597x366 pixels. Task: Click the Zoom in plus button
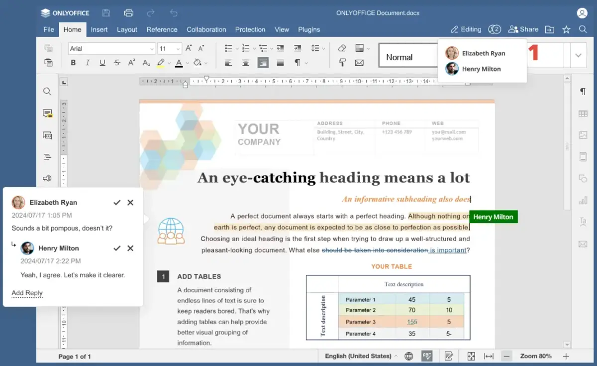coord(566,356)
